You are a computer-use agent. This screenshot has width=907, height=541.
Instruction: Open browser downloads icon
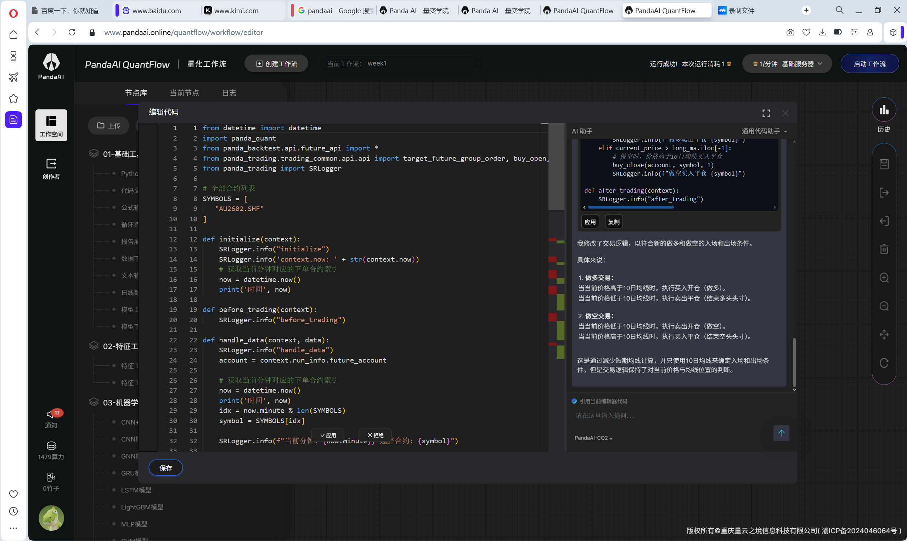point(822,33)
